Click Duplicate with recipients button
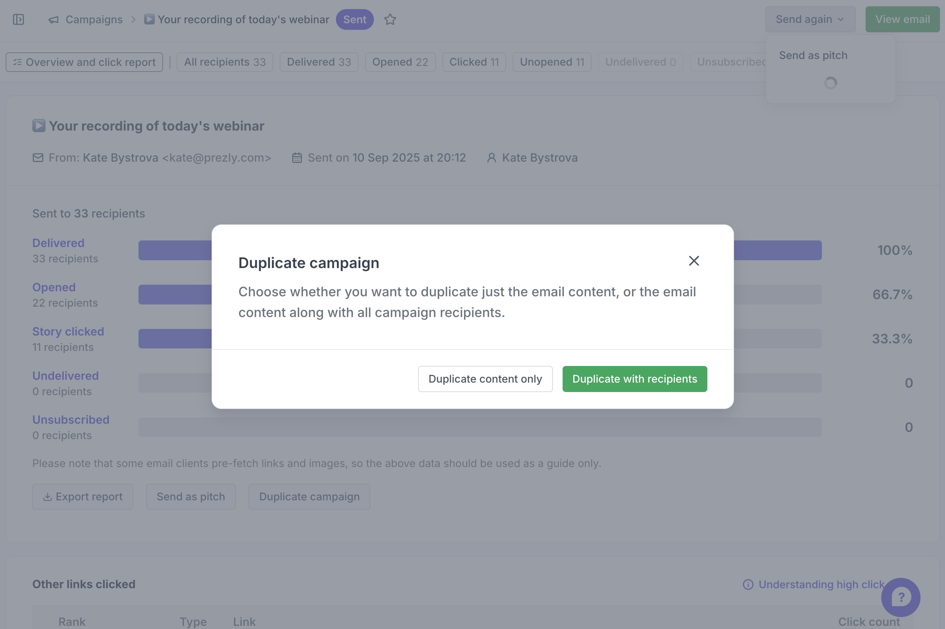This screenshot has width=945, height=629. [x=634, y=379]
